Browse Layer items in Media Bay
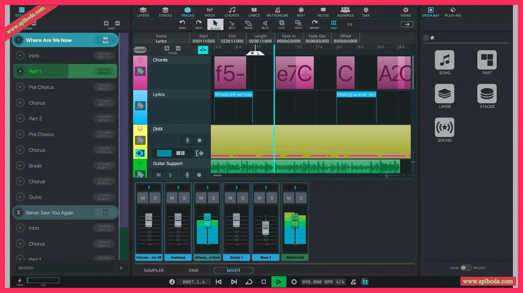 (x=445, y=96)
